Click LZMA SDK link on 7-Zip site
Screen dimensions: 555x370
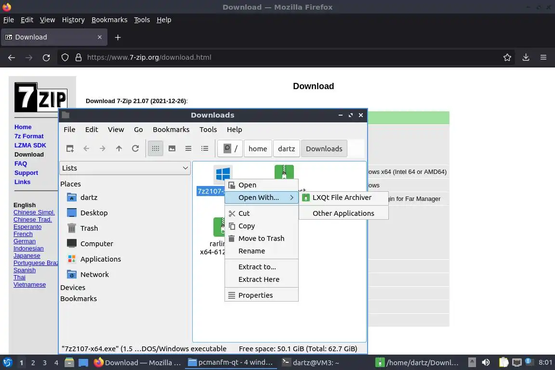(30, 145)
